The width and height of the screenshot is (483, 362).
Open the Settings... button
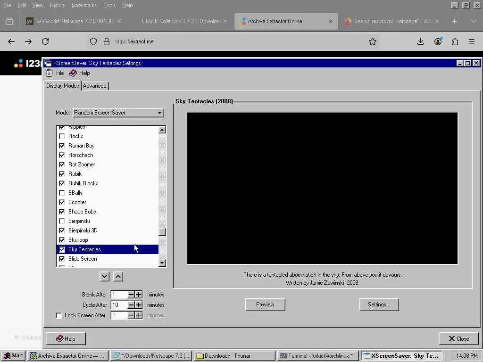coord(379,304)
